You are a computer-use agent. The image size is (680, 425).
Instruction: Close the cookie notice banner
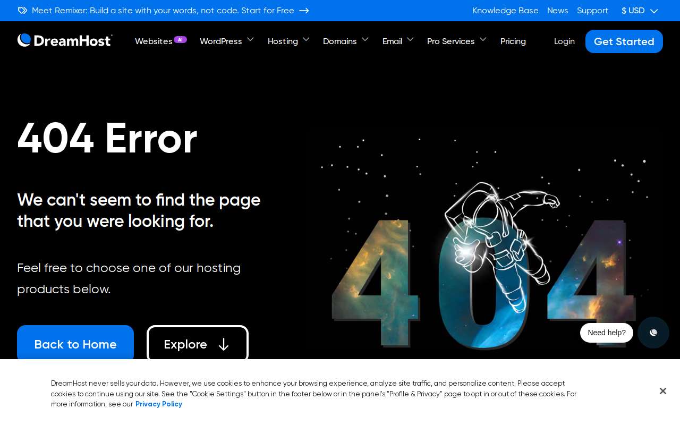tap(663, 391)
